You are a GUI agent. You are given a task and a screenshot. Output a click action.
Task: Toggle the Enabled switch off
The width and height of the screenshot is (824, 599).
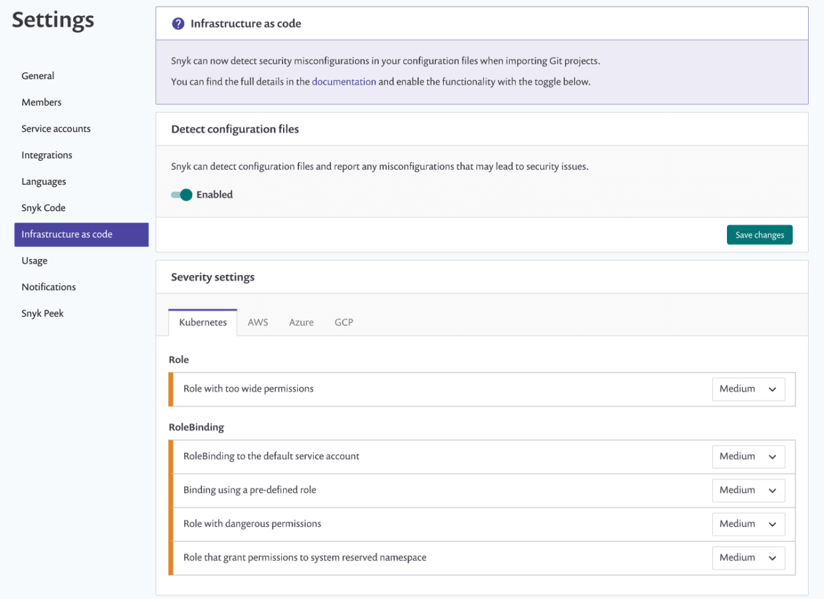click(181, 195)
